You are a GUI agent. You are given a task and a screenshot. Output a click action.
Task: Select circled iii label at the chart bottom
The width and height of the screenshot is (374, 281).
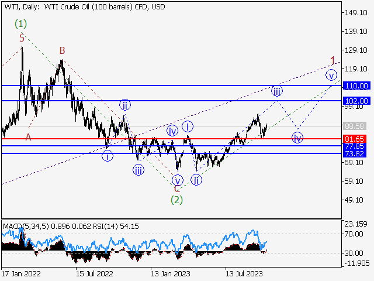tap(138, 170)
